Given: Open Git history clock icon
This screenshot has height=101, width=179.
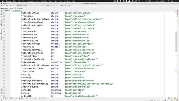Looking at the screenshot, I should pos(59,6).
